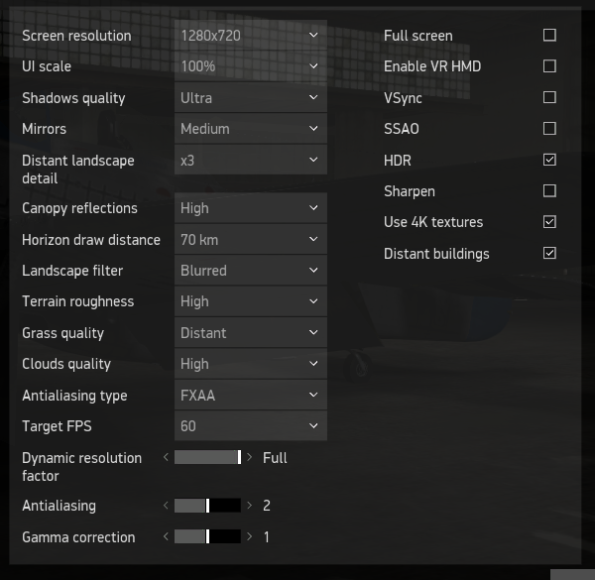Open the Shadows quality dropdown

pyautogui.click(x=251, y=98)
